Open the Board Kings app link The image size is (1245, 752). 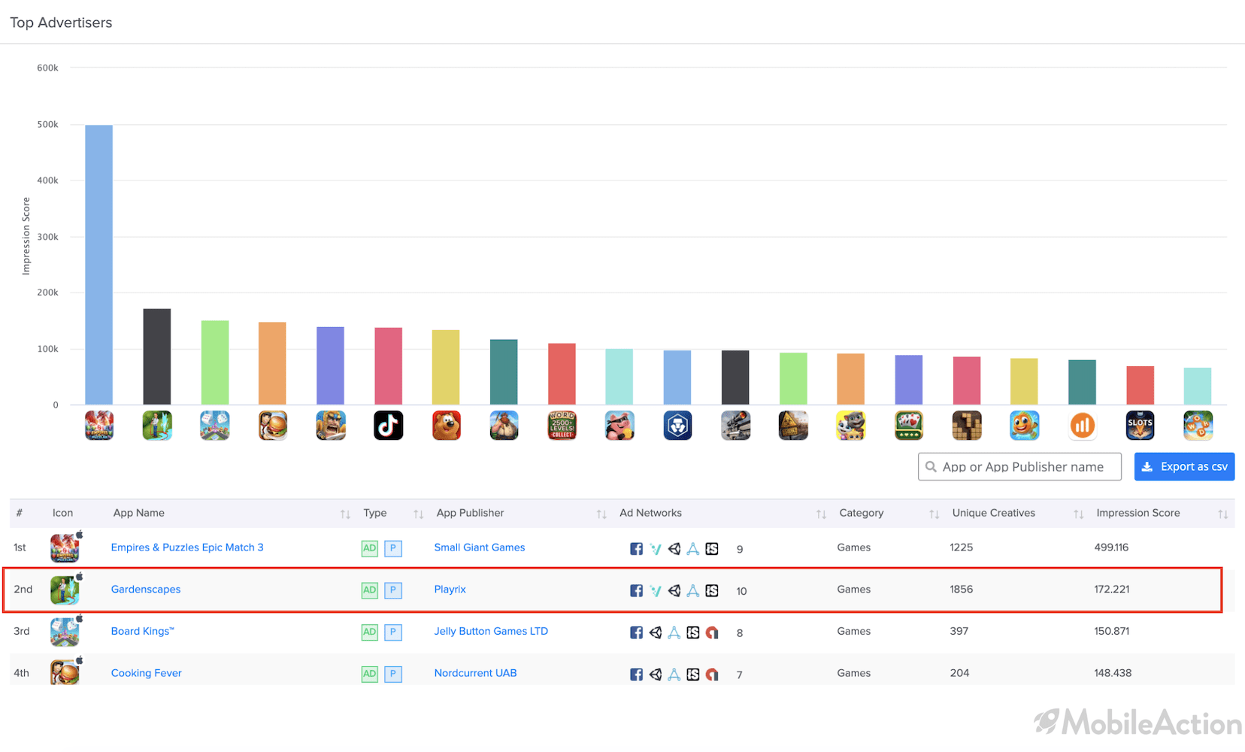[143, 631]
